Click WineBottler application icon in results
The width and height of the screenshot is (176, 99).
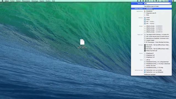click(x=145, y=11)
